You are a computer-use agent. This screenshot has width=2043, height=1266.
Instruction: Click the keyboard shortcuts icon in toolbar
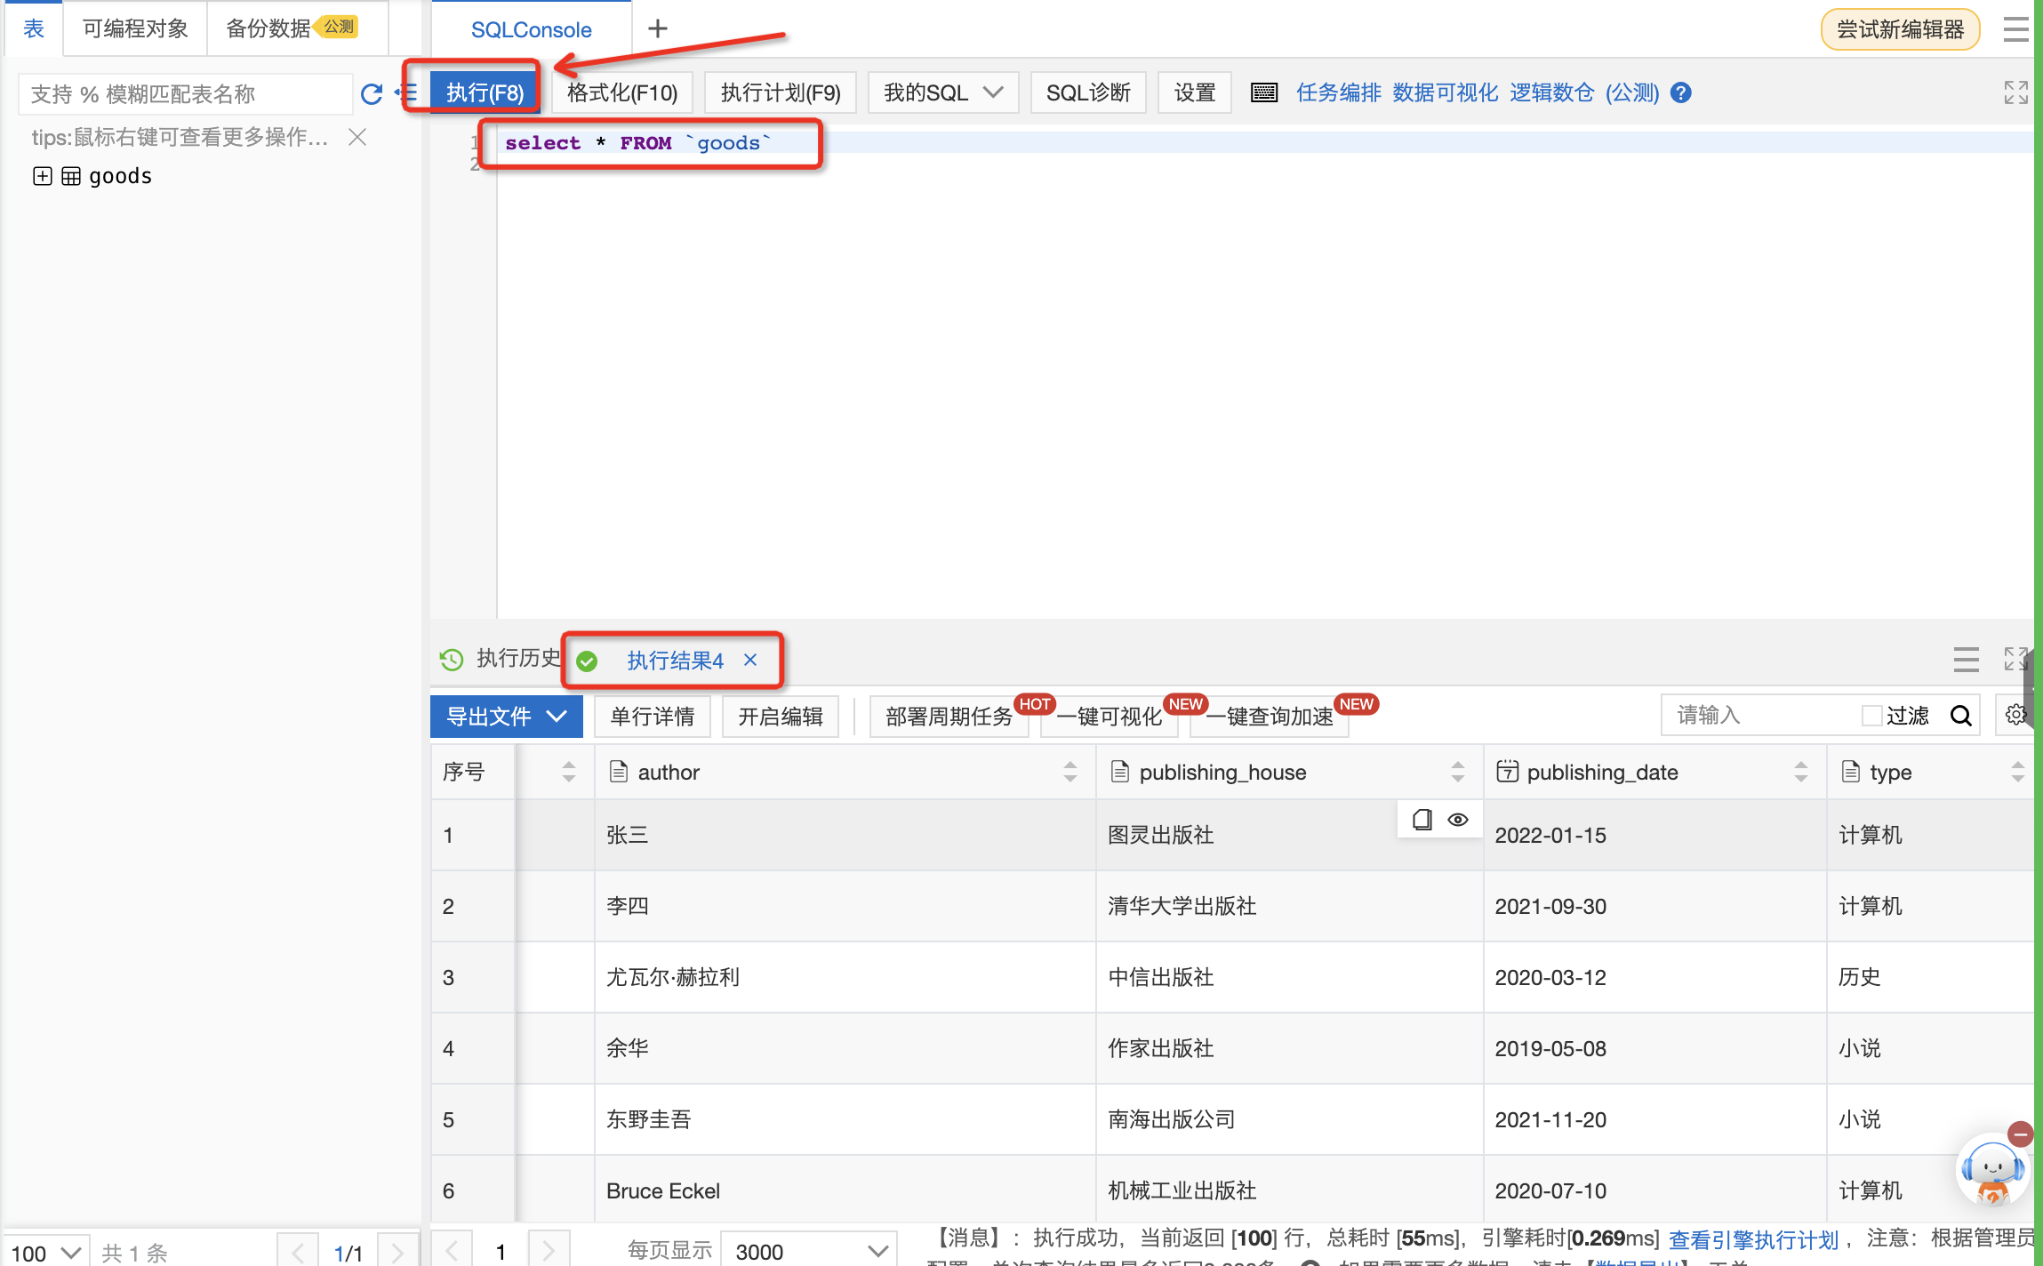tap(1263, 92)
